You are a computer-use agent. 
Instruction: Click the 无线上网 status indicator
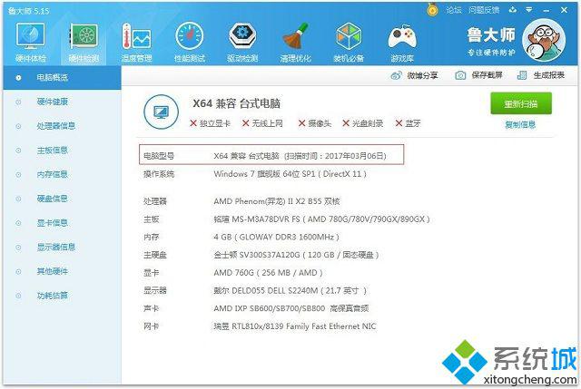coord(262,123)
